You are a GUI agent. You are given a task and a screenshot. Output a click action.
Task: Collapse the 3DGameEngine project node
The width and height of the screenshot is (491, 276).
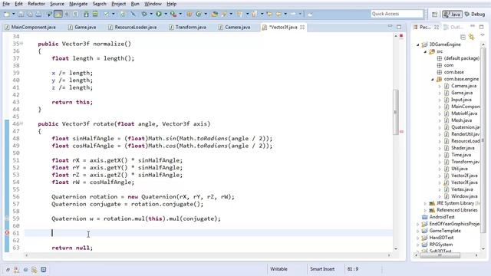(417, 44)
